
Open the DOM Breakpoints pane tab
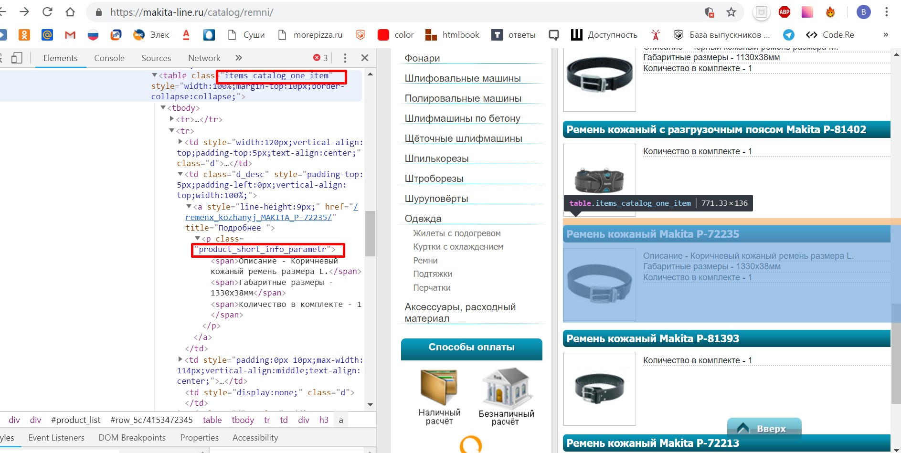click(x=132, y=437)
